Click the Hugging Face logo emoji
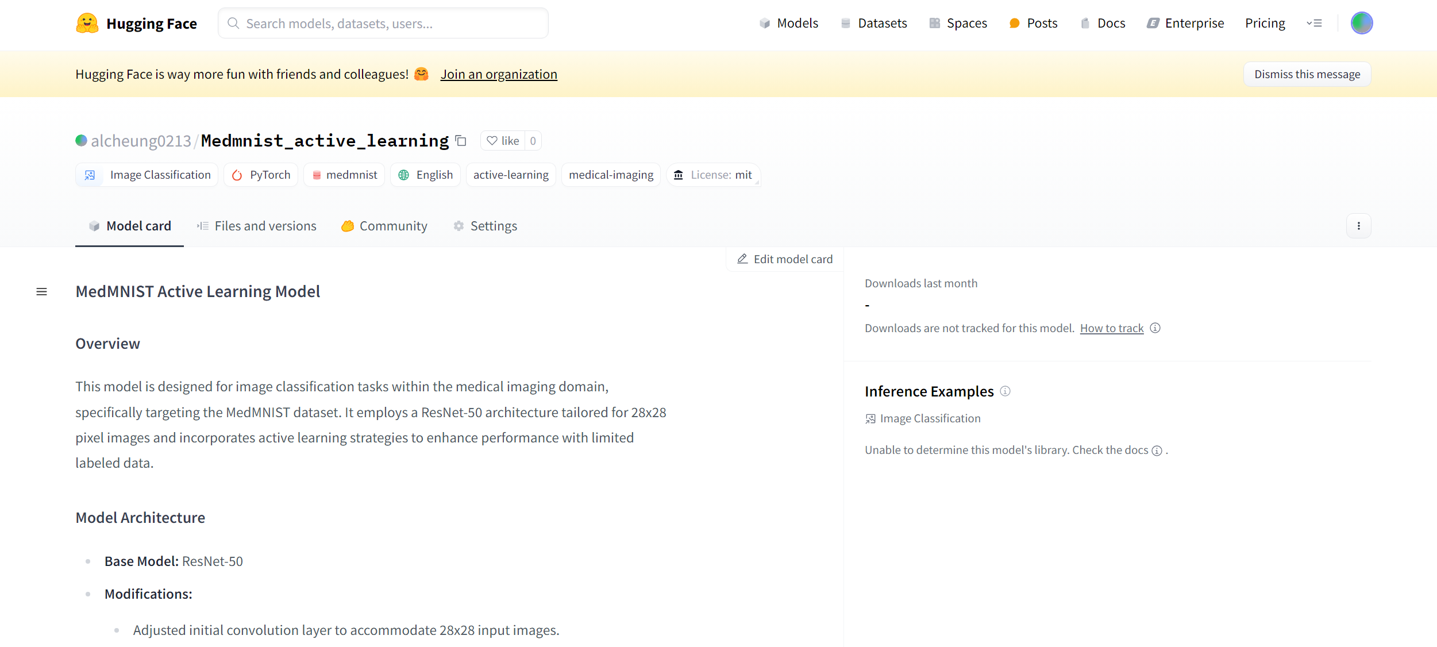This screenshot has height=647, width=1437. (87, 24)
